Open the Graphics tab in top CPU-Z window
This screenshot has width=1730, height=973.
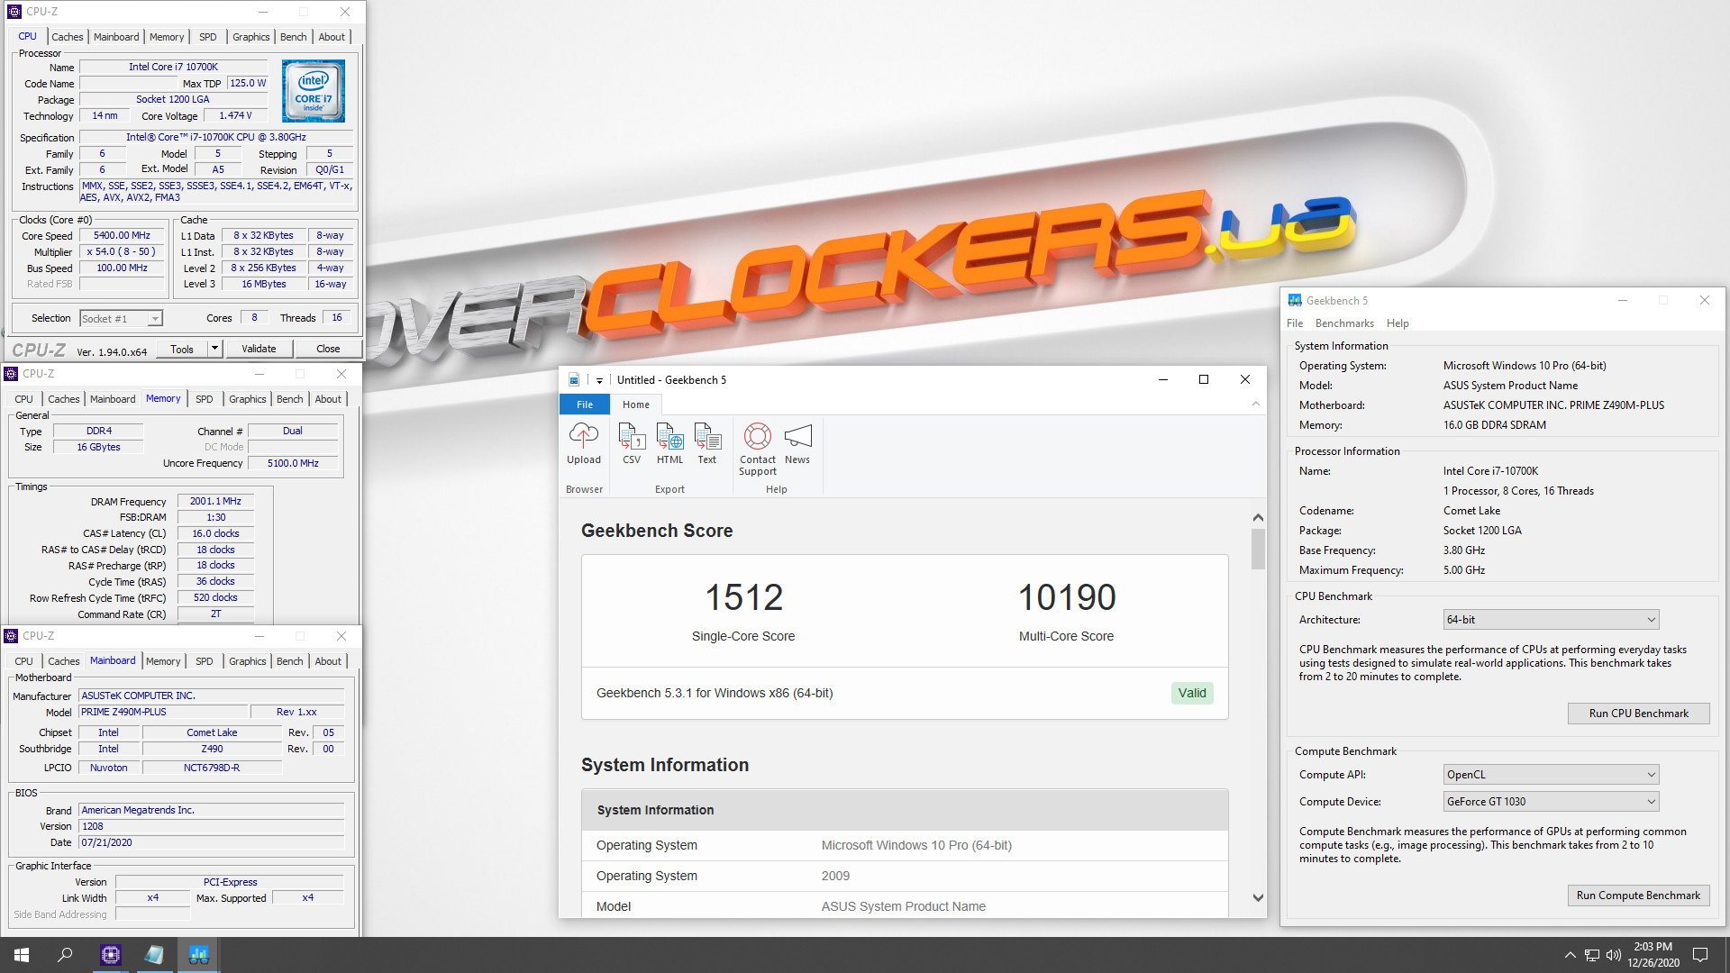point(250,37)
